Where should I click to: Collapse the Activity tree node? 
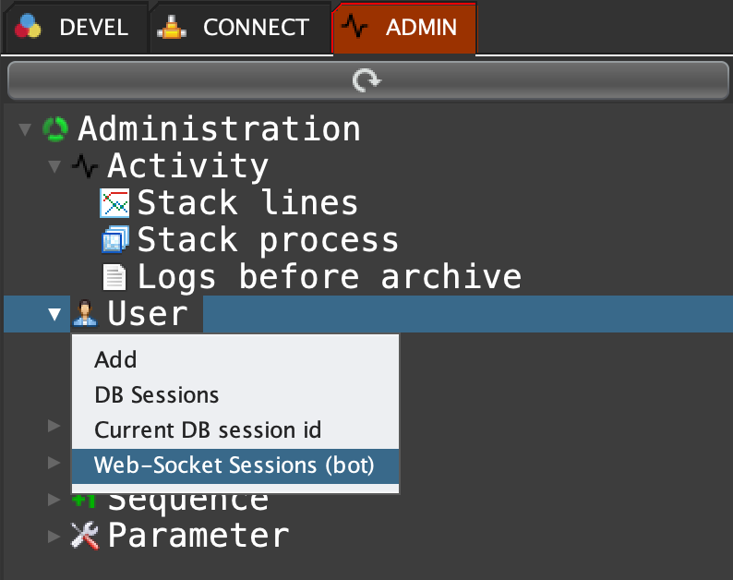(54, 166)
